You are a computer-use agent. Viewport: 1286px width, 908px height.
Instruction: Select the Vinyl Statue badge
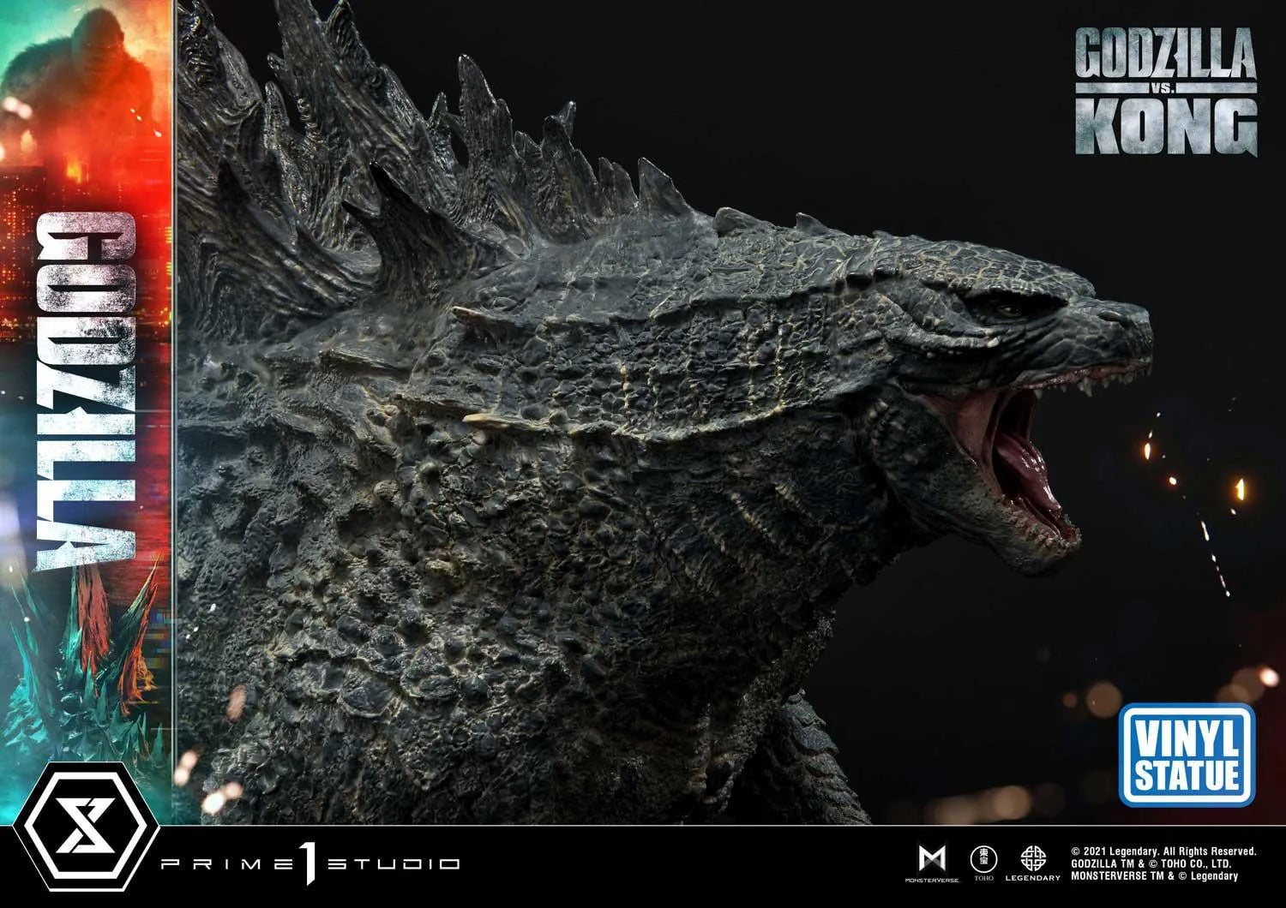point(1187,755)
